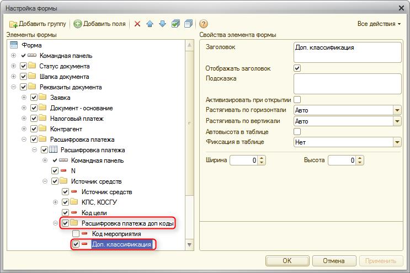Click the Расшифровка платежа table icon

[53, 149]
